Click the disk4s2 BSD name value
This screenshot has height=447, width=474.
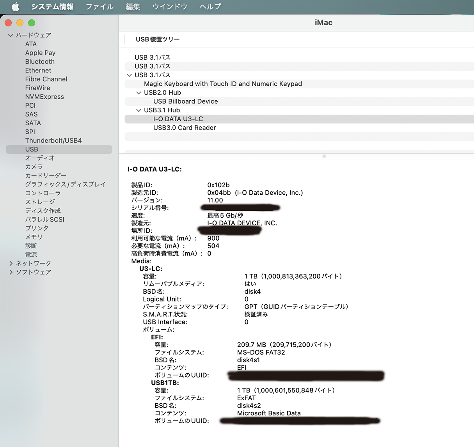tap(249, 406)
